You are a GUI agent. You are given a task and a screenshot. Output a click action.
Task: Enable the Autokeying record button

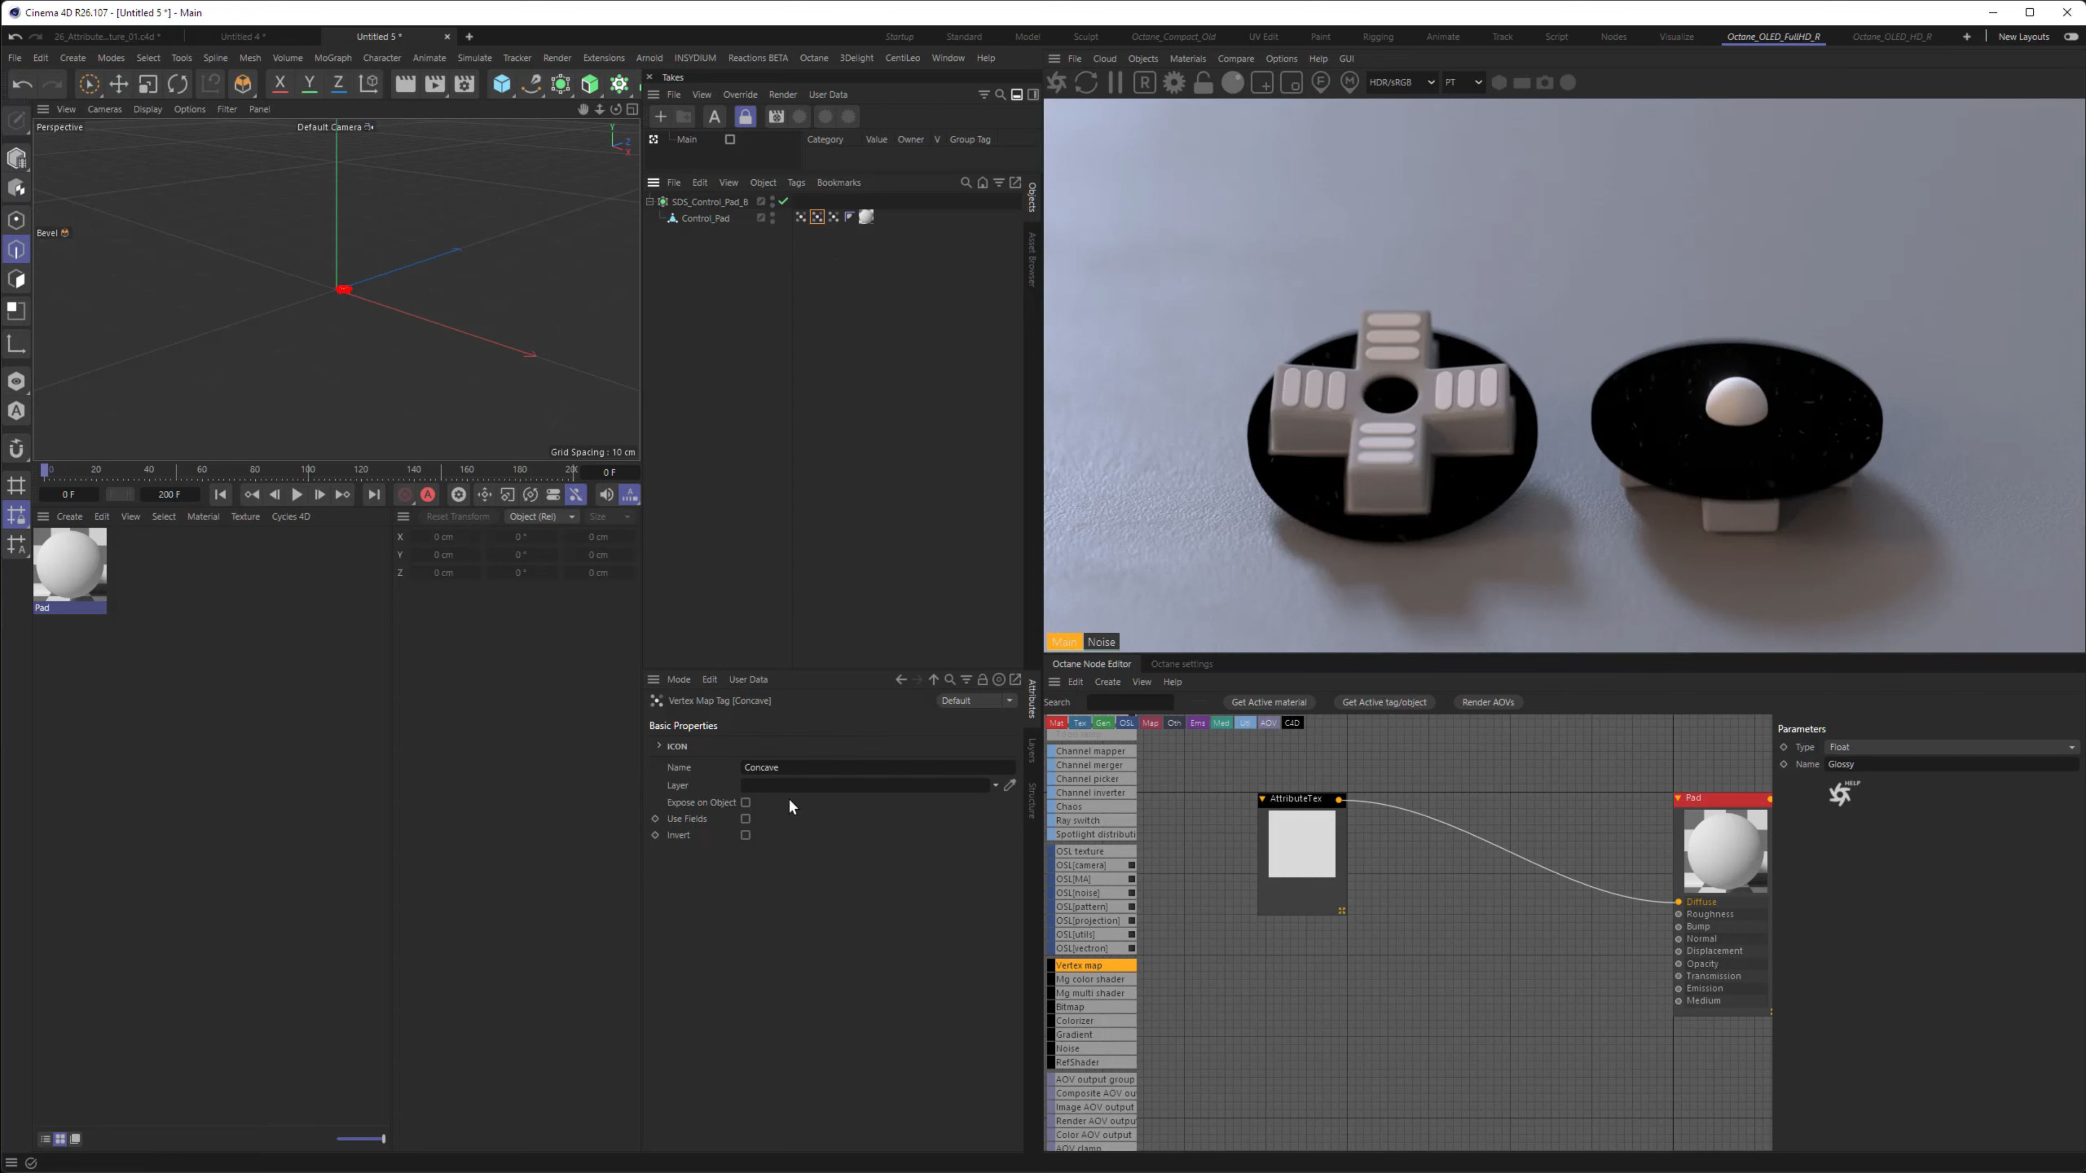click(x=429, y=495)
